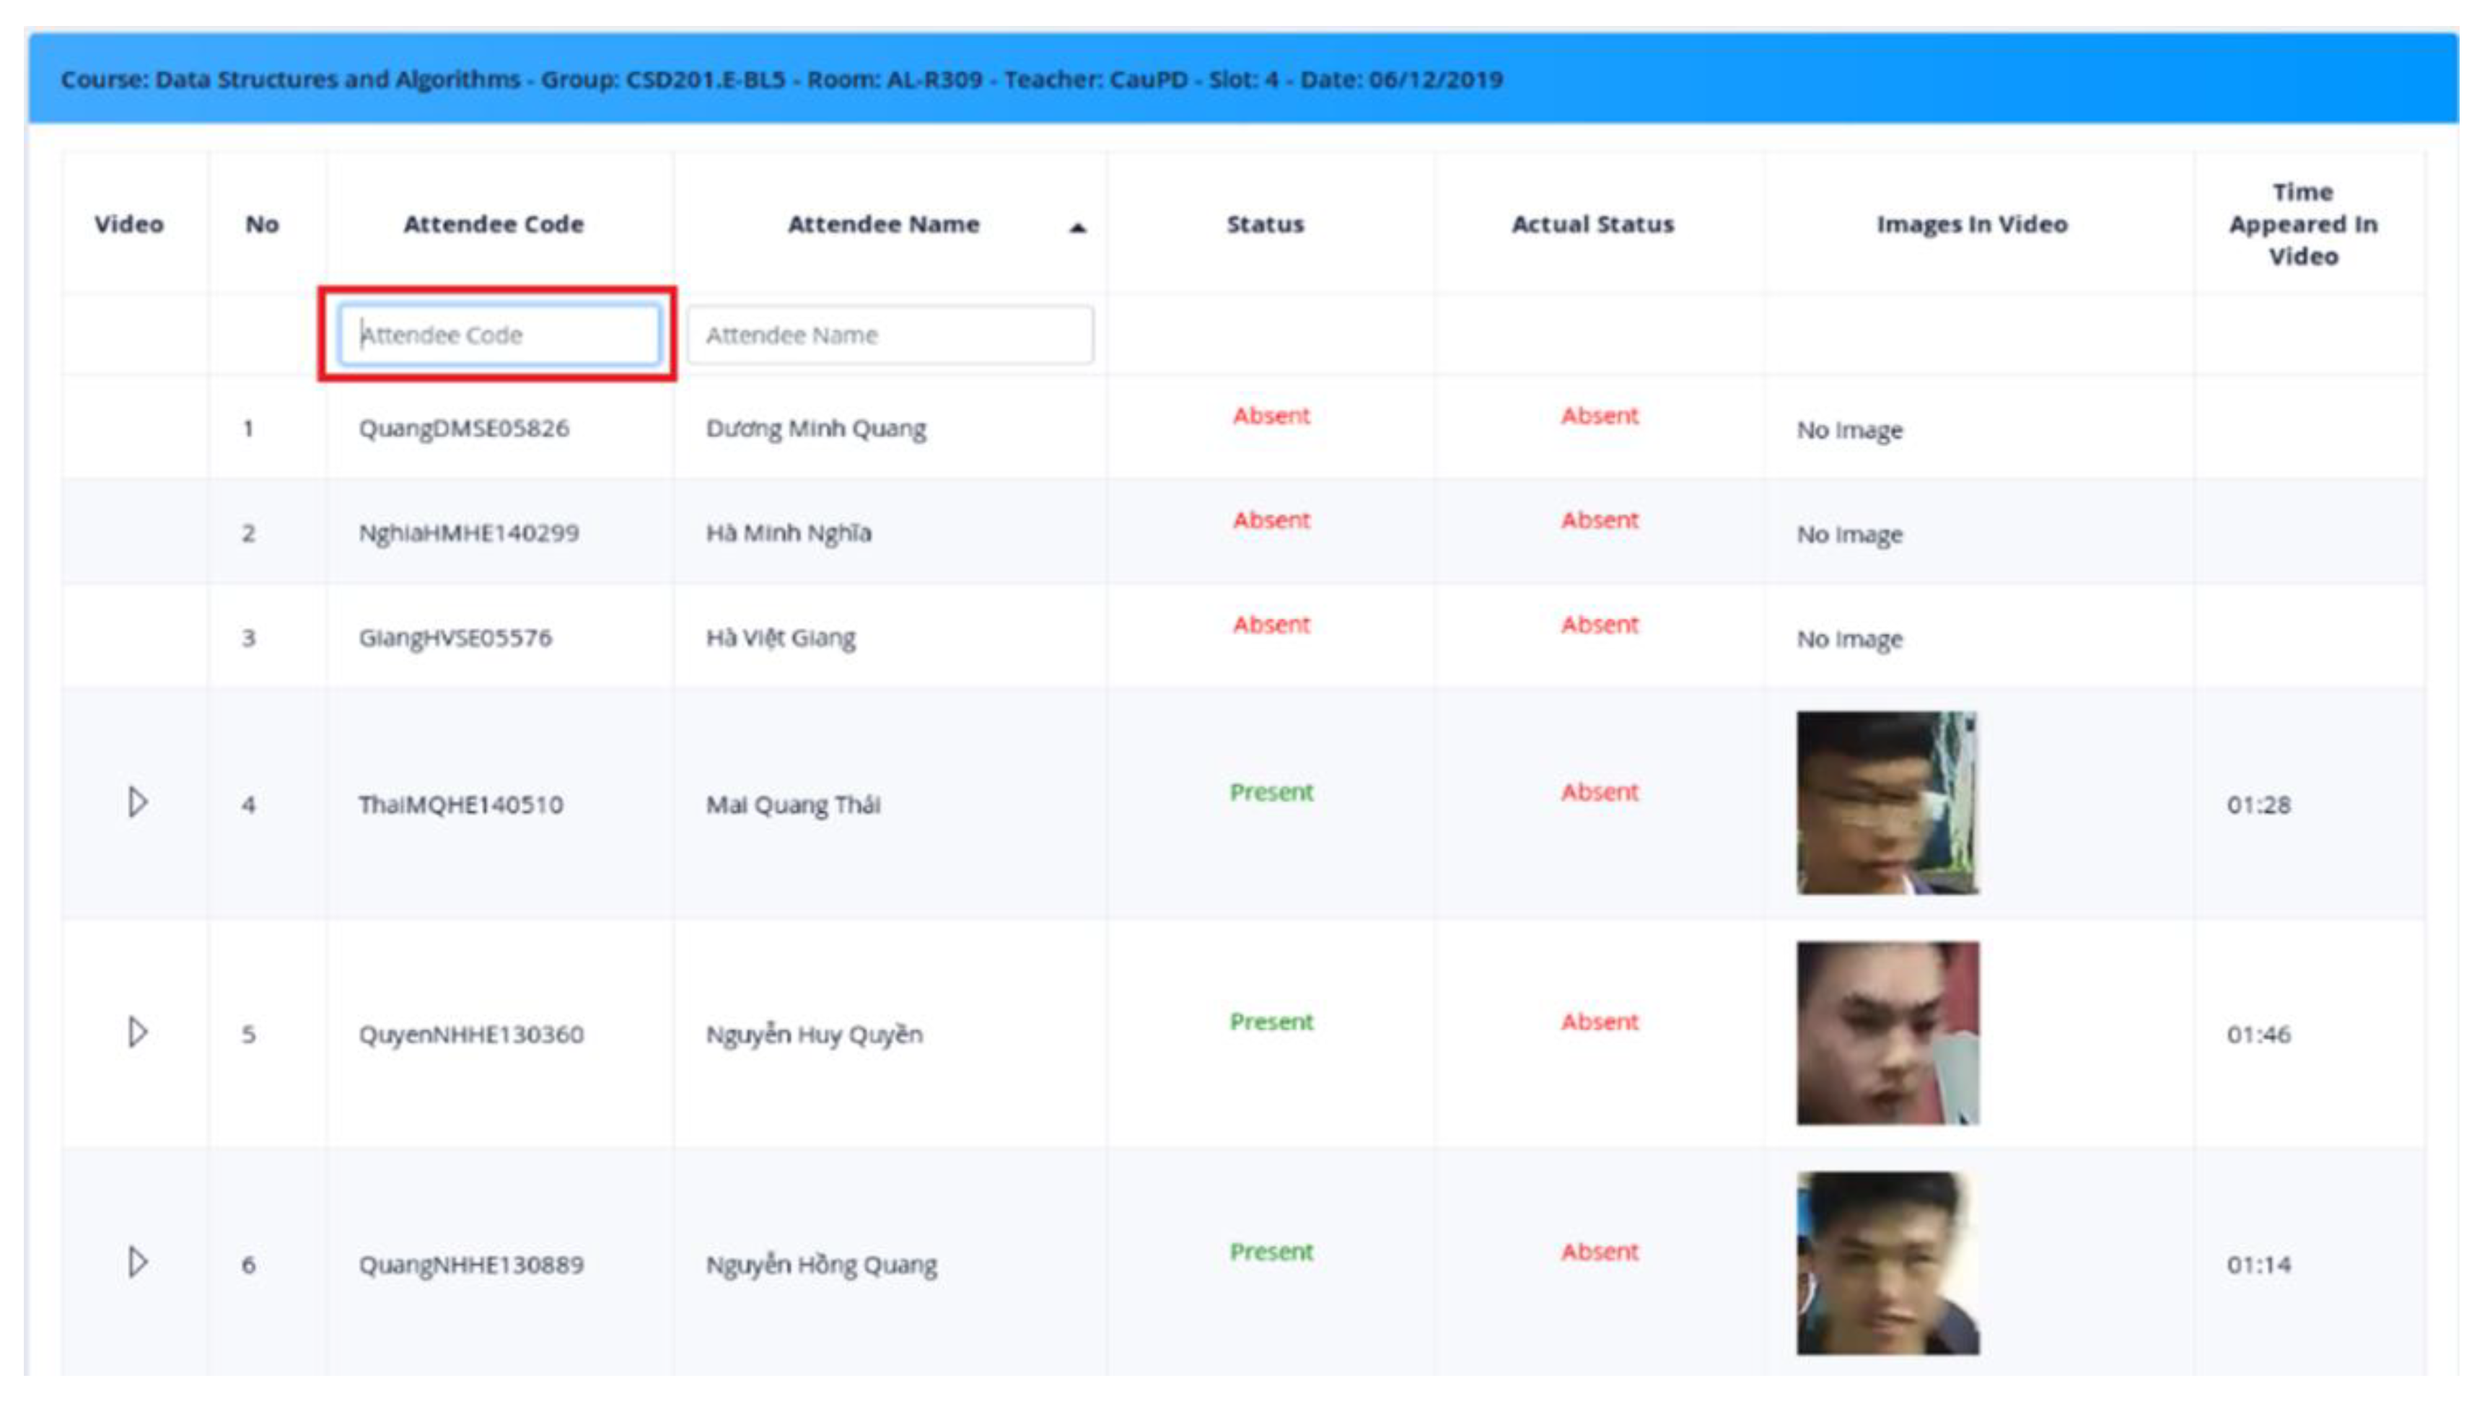Screen dimensions: 2482x1404
Task: Select attendee code NghiaHMHE140299
Action: 469,532
